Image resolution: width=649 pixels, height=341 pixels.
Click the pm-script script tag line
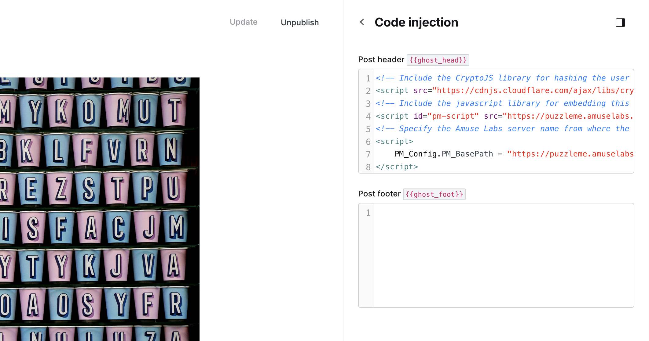click(504, 116)
